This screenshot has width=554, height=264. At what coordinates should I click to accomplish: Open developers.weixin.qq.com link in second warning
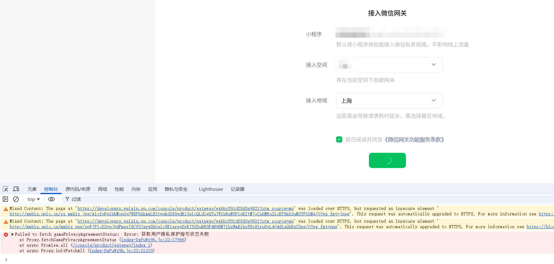pyautogui.click(x=186, y=221)
